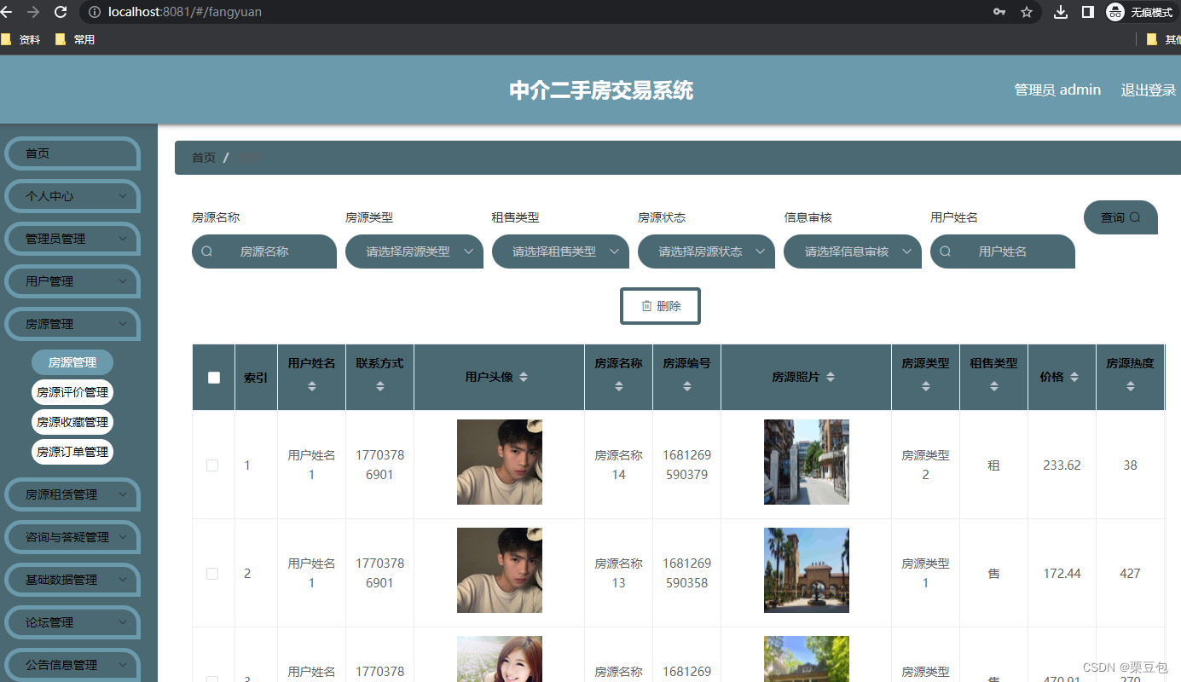The width and height of the screenshot is (1181, 682).
Task: Click price cell 172.44
Action: [1062, 574]
